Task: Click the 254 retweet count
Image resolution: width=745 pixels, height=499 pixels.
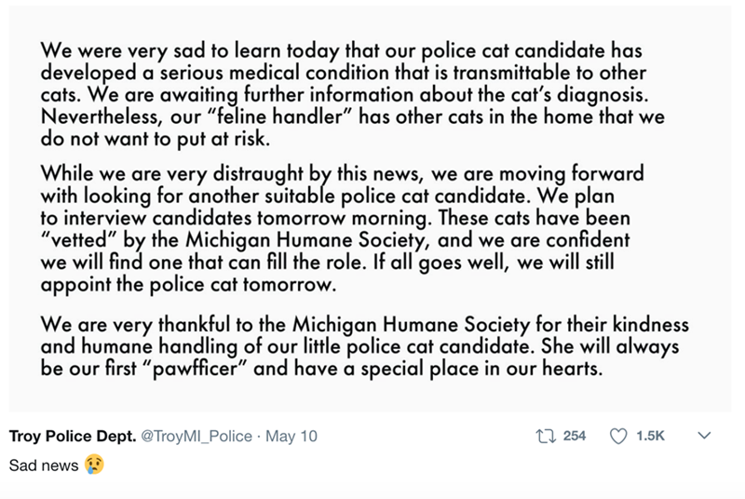Action: pyautogui.click(x=575, y=436)
